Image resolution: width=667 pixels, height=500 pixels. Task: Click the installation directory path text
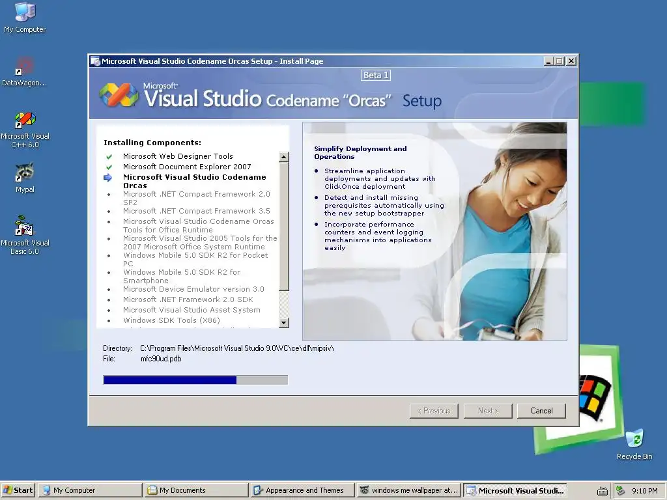pyautogui.click(x=237, y=348)
